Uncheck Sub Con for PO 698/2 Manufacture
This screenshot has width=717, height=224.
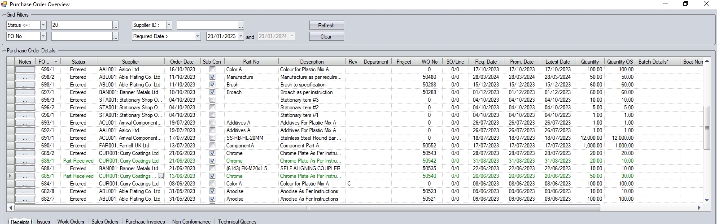click(x=212, y=77)
